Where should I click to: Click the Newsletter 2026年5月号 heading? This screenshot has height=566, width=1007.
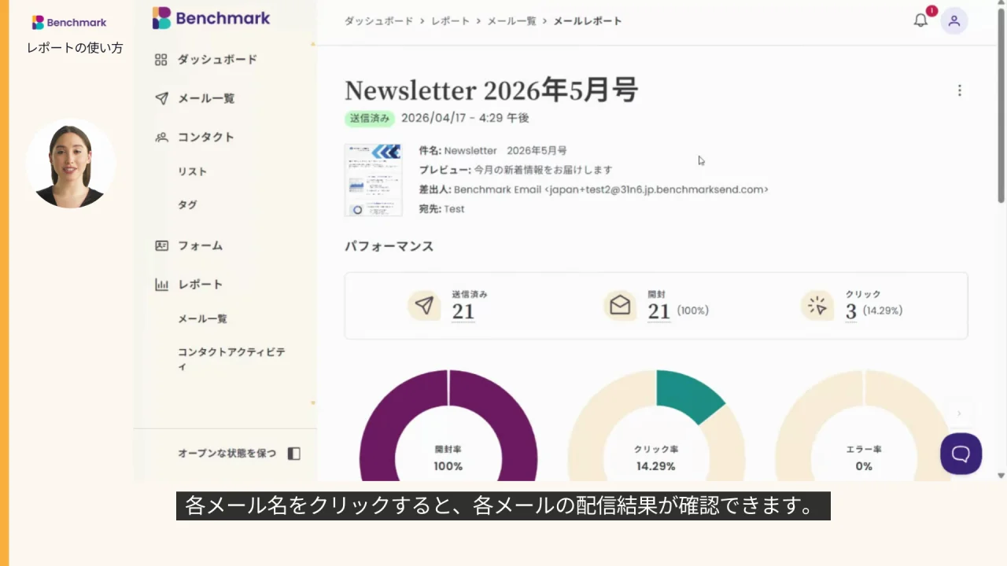pyautogui.click(x=491, y=90)
